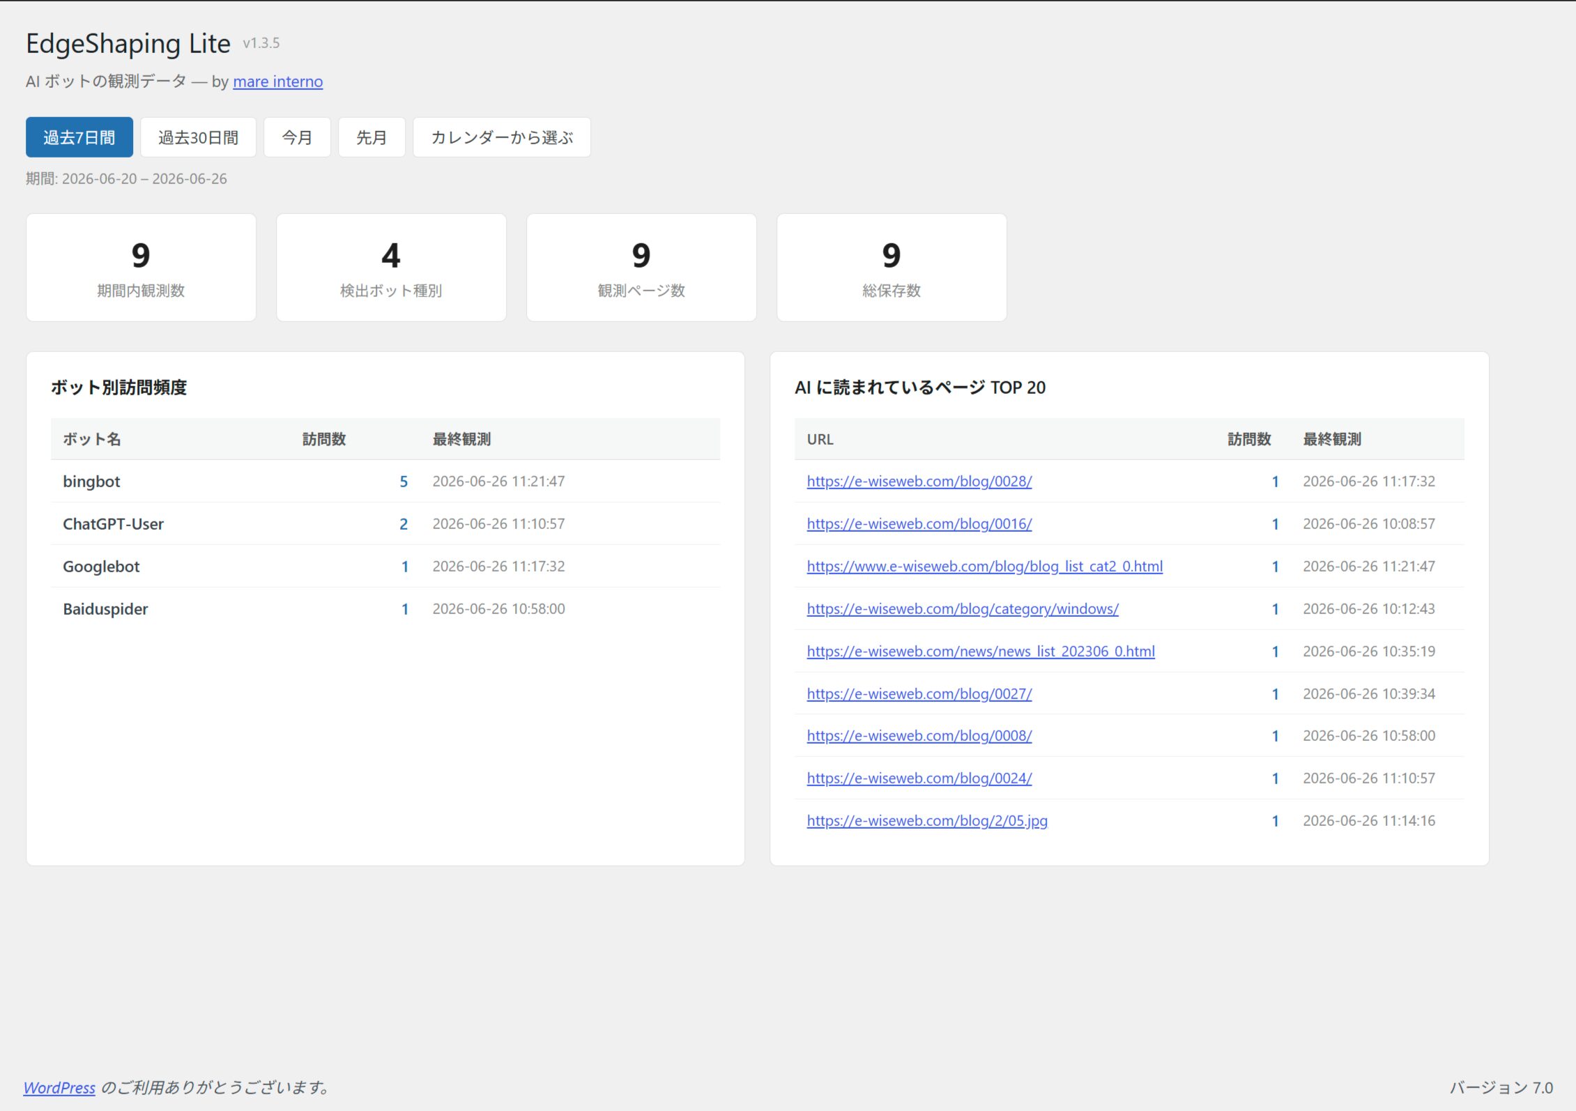
Task: Click the AI に読まれているページ TOP 20 title
Action: 920,387
